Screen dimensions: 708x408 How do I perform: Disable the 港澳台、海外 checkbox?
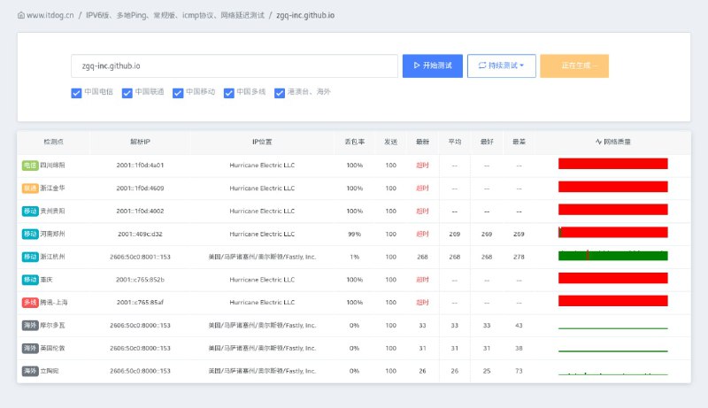click(x=281, y=92)
